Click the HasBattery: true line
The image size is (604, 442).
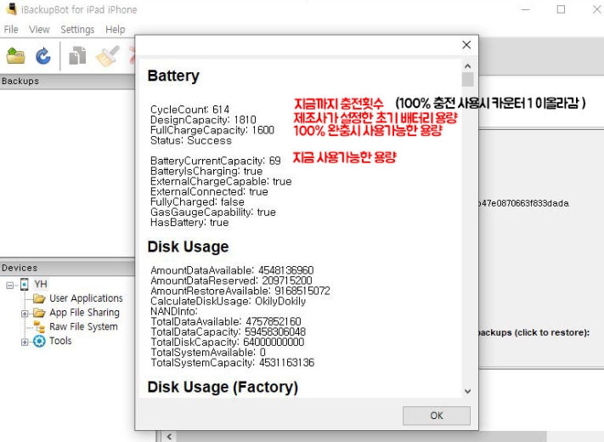[x=189, y=223]
